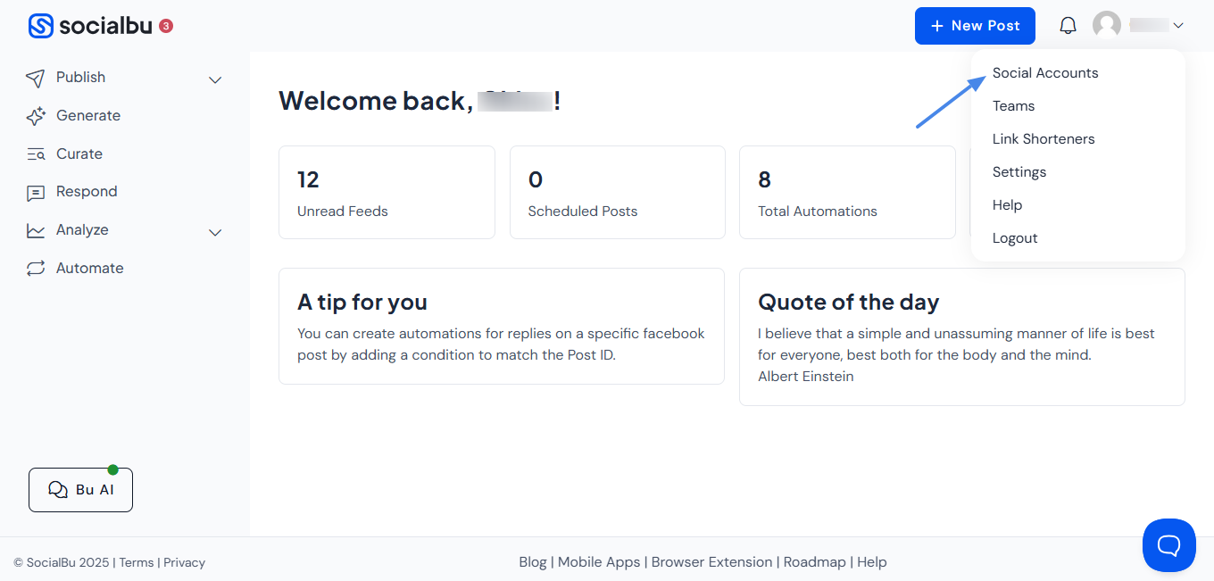
Task: Expand the Publish submenu chevron
Action: point(215,79)
